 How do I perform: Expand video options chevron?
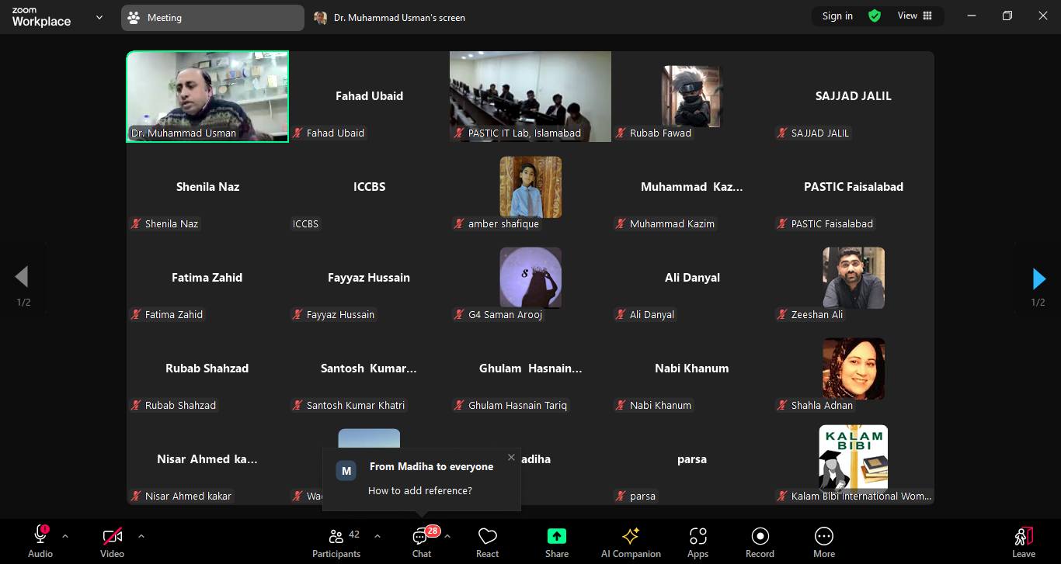pyautogui.click(x=141, y=535)
